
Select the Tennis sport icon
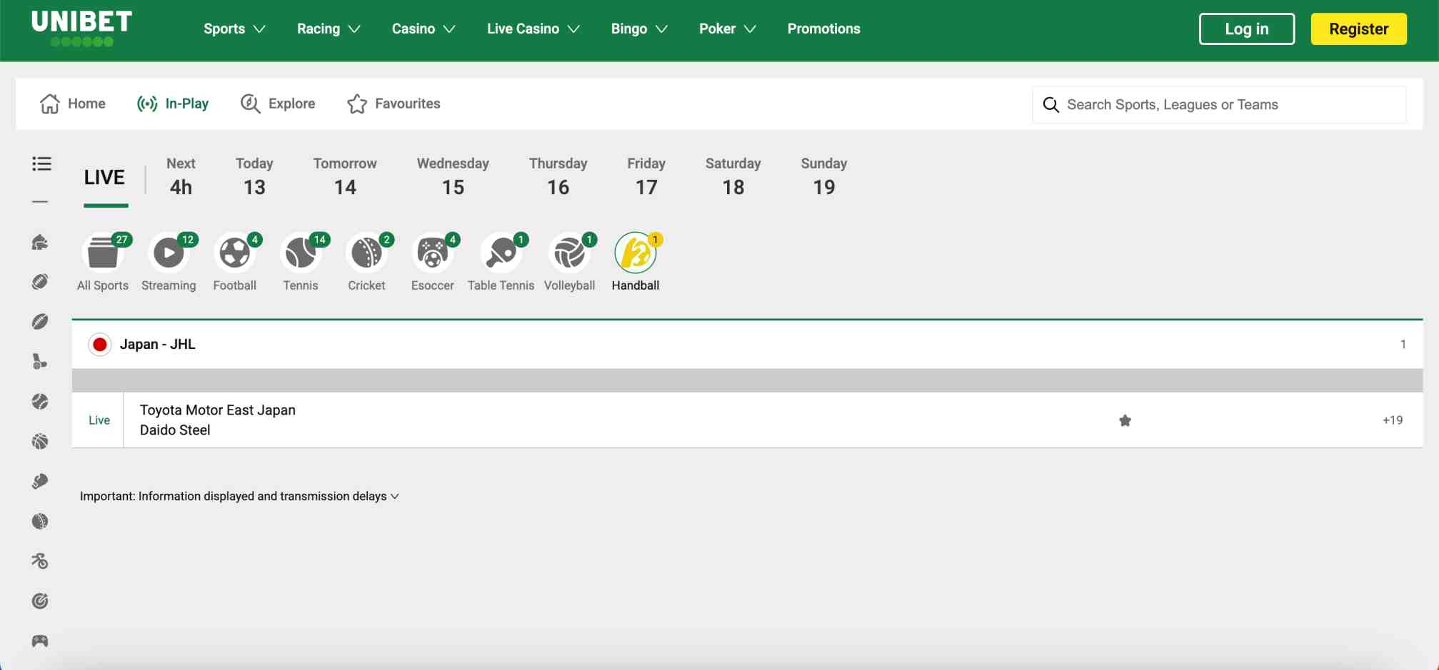[x=301, y=252]
